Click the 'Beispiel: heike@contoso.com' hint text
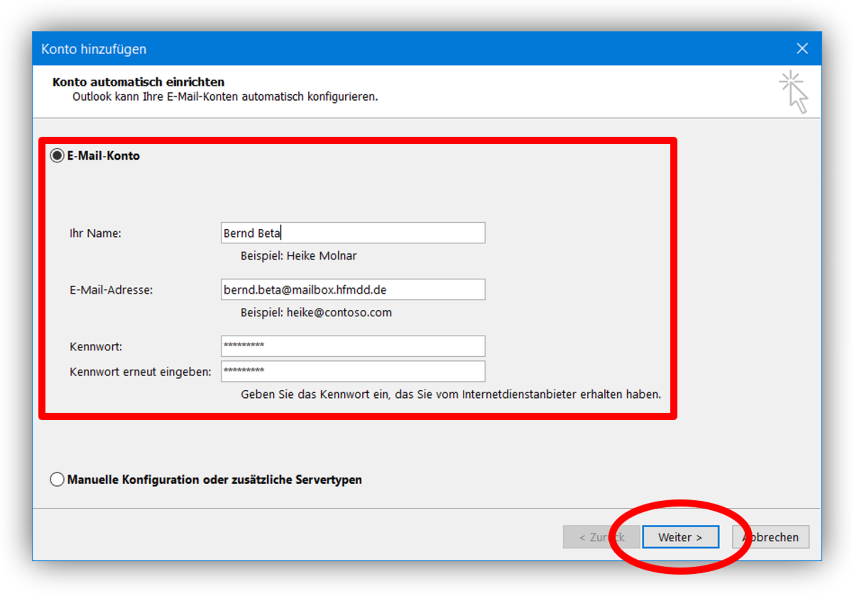The height and width of the screenshot is (603, 852). (316, 313)
